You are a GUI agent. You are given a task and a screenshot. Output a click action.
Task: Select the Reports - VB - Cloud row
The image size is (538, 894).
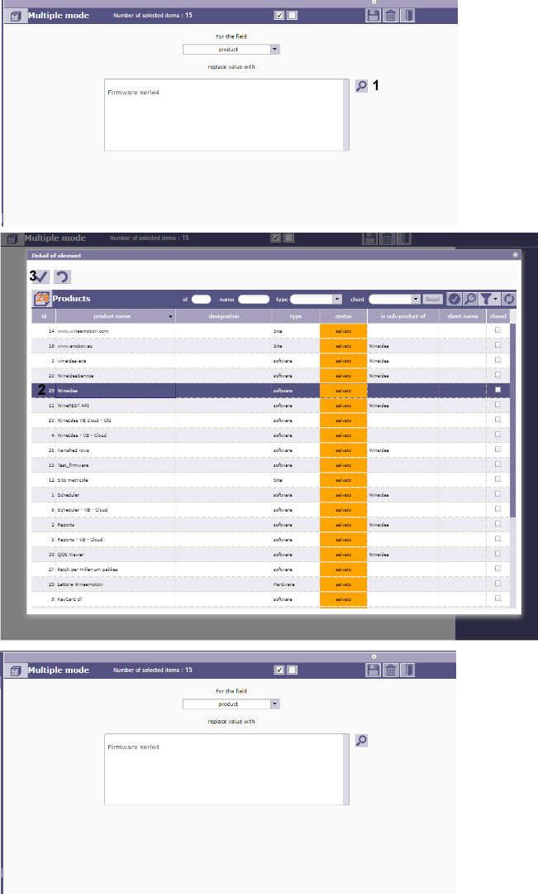point(270,540)
